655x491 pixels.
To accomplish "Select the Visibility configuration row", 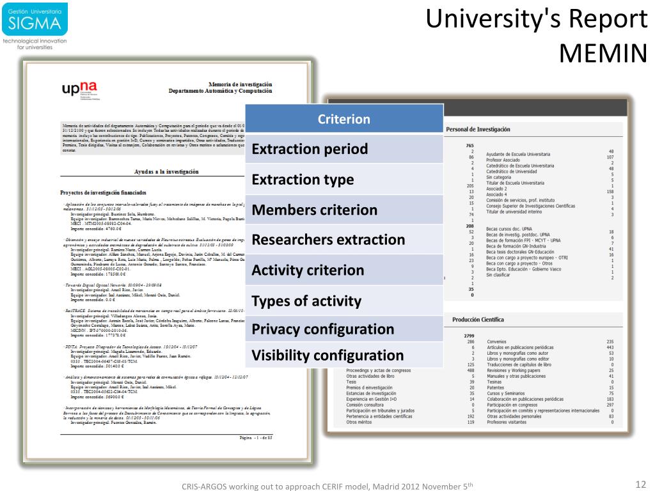I will 344,355.
